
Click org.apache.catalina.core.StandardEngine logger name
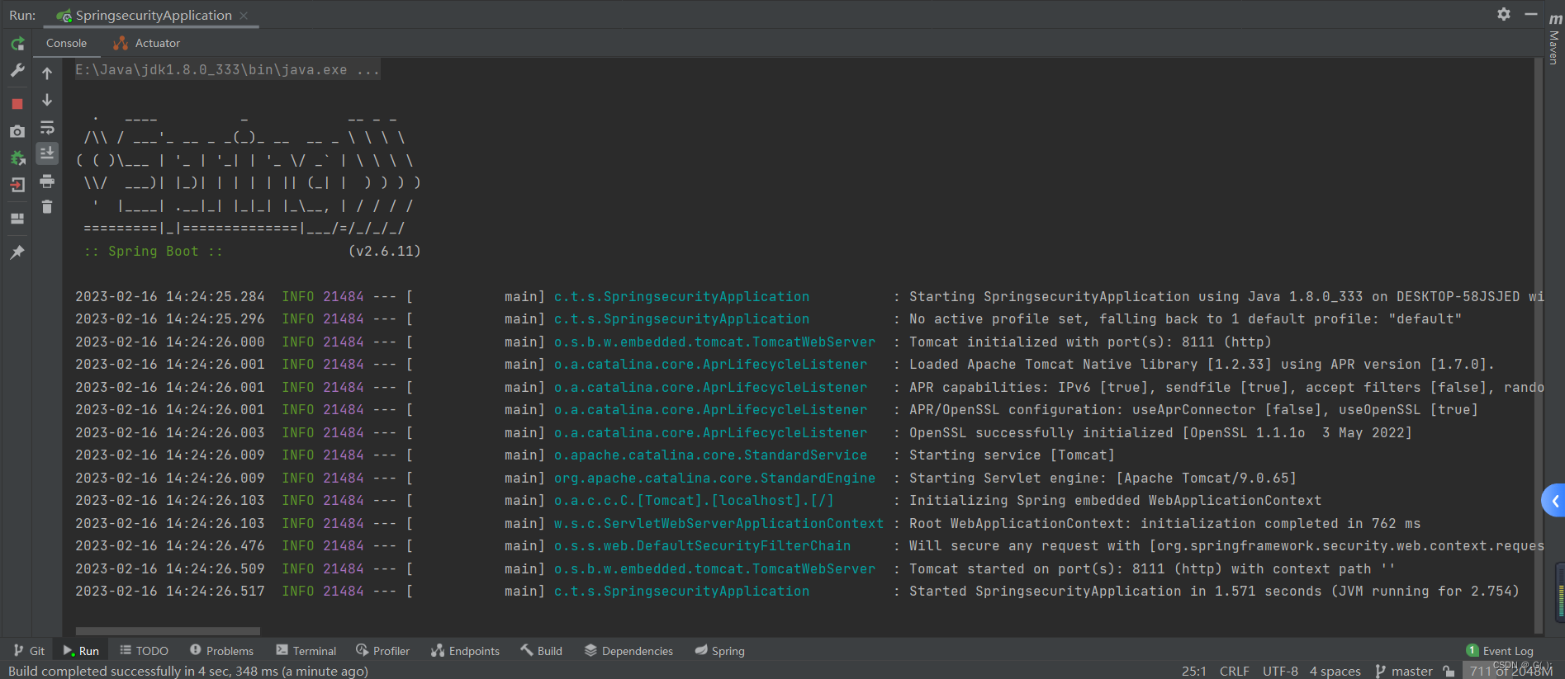[714, 478]
